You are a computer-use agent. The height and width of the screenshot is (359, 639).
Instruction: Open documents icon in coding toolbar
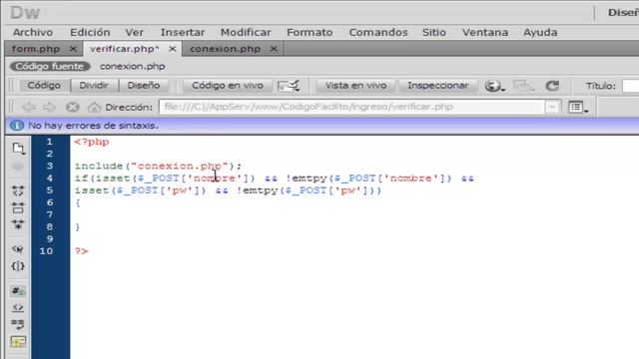click(18, 149)
